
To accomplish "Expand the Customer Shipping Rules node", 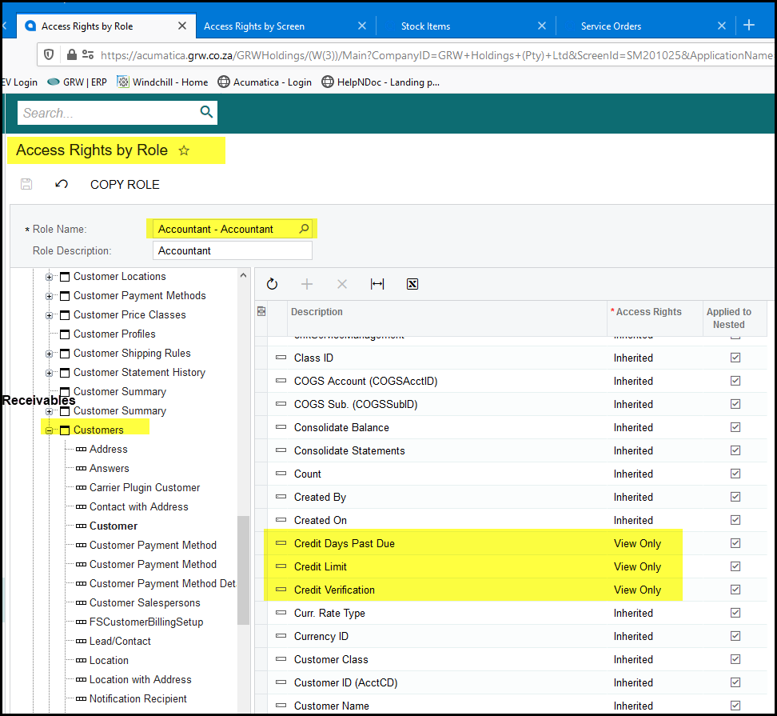I will 50,354.
